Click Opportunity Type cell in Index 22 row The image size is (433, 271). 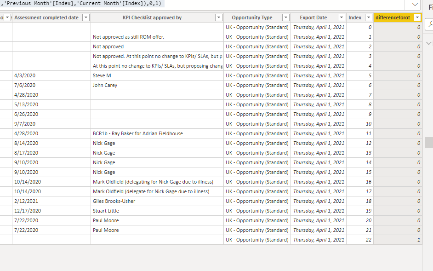point(257,240)
